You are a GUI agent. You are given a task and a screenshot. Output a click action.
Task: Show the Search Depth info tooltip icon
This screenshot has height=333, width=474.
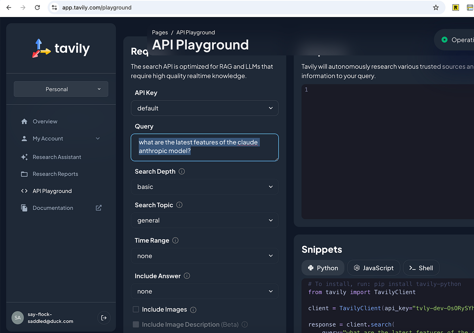(181, 171)
